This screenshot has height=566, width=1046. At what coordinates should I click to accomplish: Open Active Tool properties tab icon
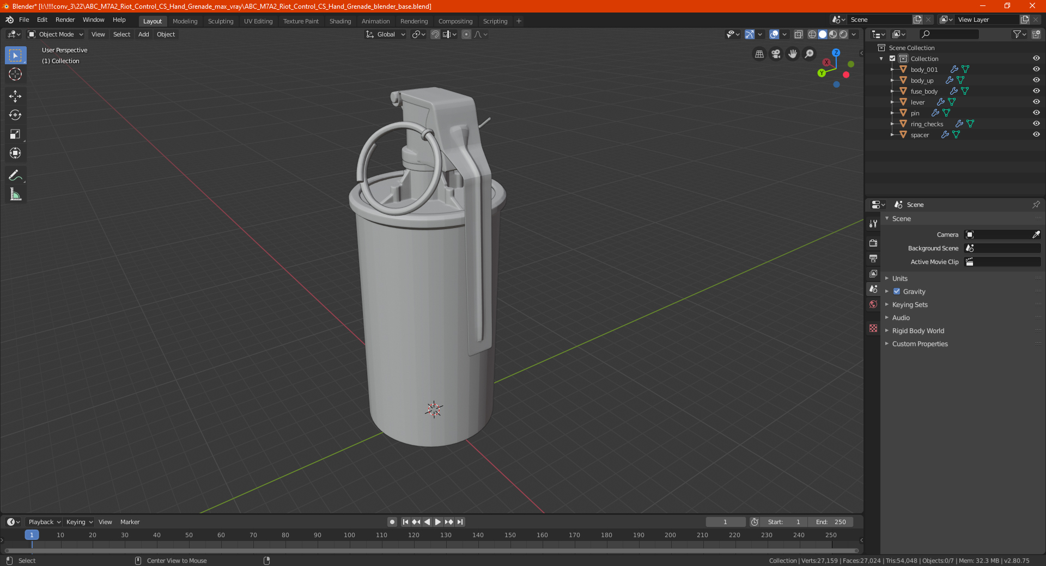coord(873,223)
